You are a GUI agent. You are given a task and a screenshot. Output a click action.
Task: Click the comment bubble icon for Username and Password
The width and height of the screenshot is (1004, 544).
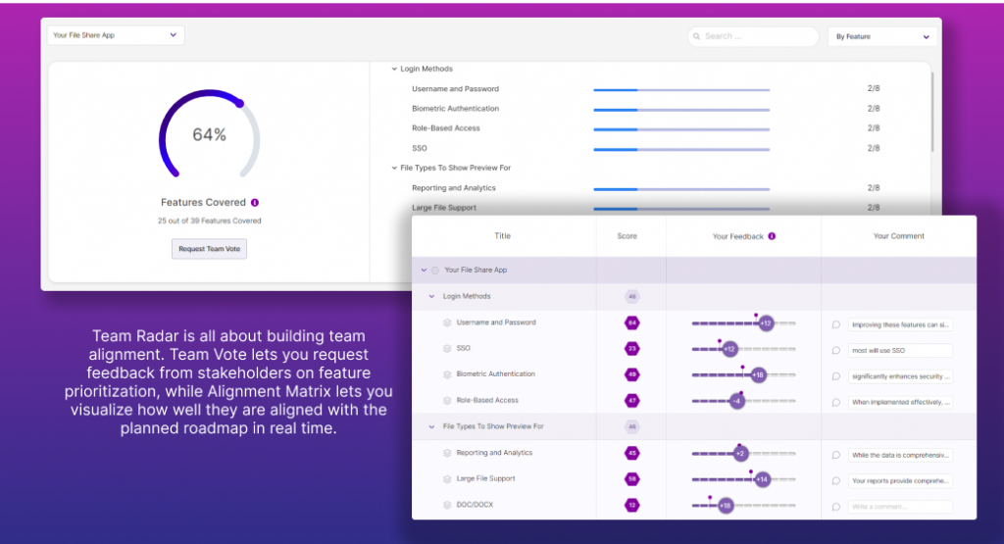(x=836, y=324)
